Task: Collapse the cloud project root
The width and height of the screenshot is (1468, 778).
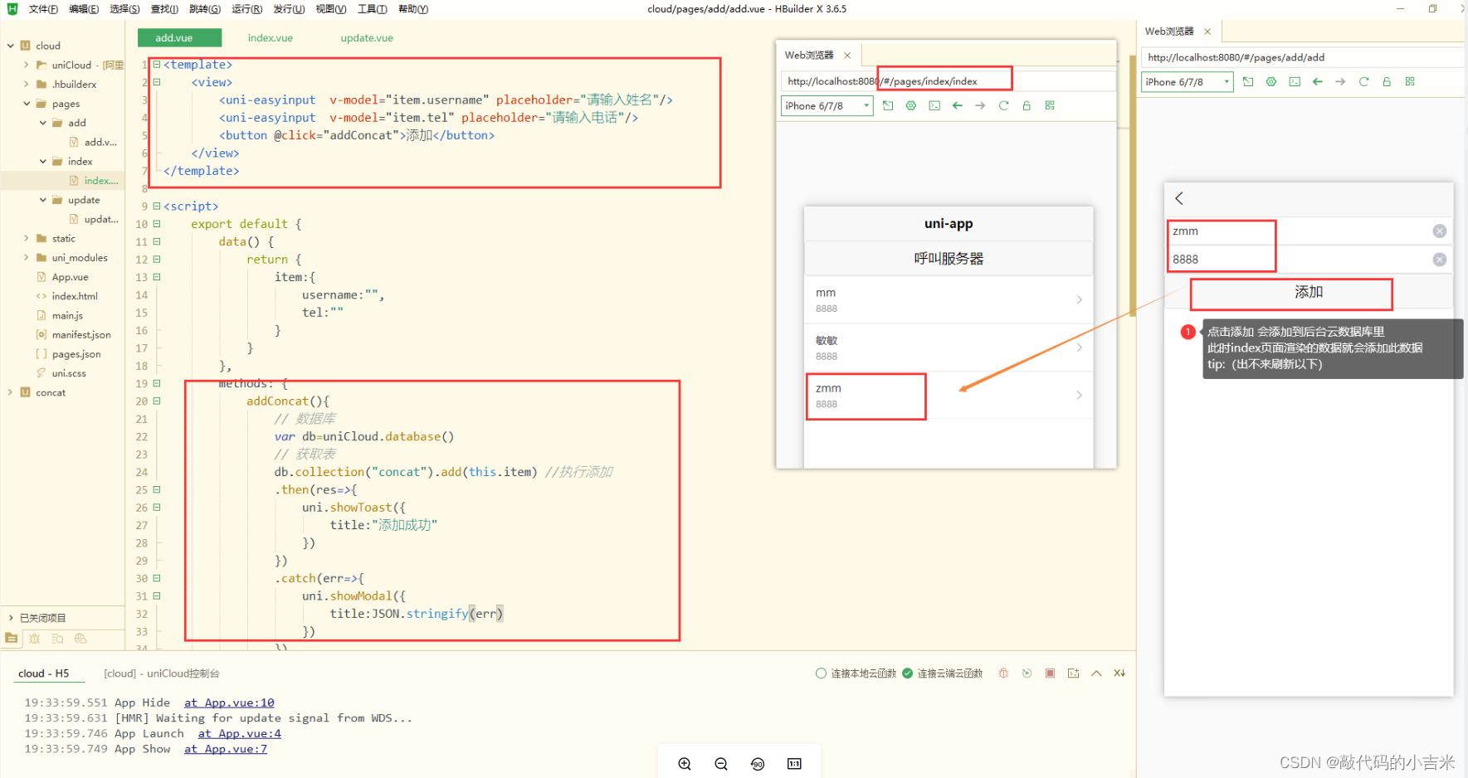Action: coord(11,46)
